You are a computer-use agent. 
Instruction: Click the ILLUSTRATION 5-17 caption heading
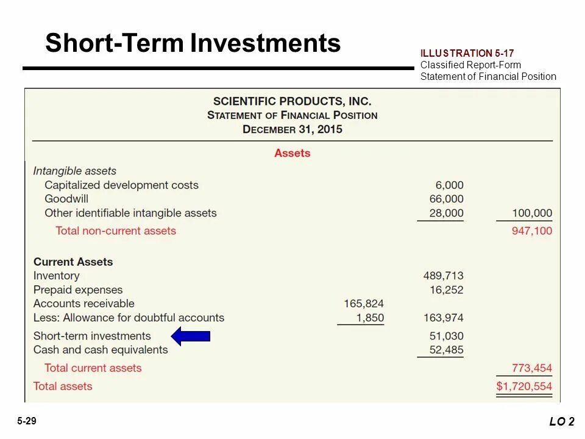tap(467, 53)
